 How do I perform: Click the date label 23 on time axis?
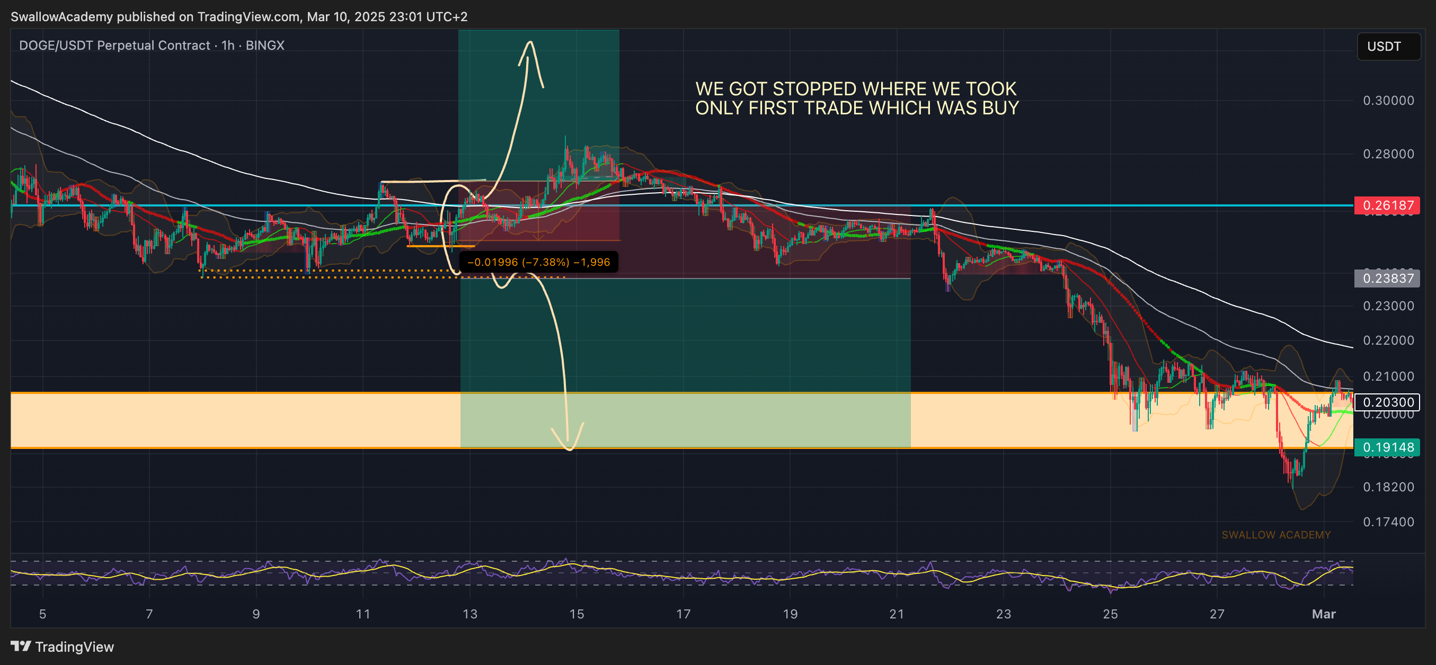[x=1004, y=614]
